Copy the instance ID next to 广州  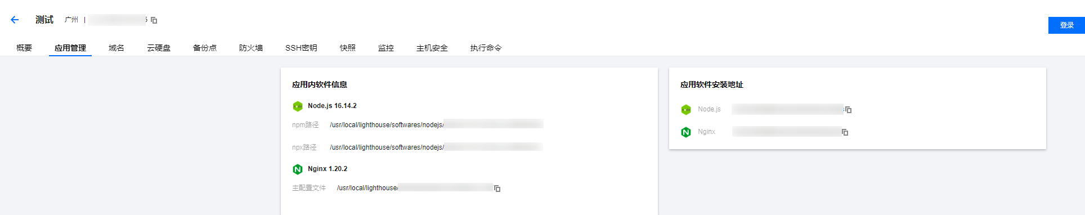(154, 20)
